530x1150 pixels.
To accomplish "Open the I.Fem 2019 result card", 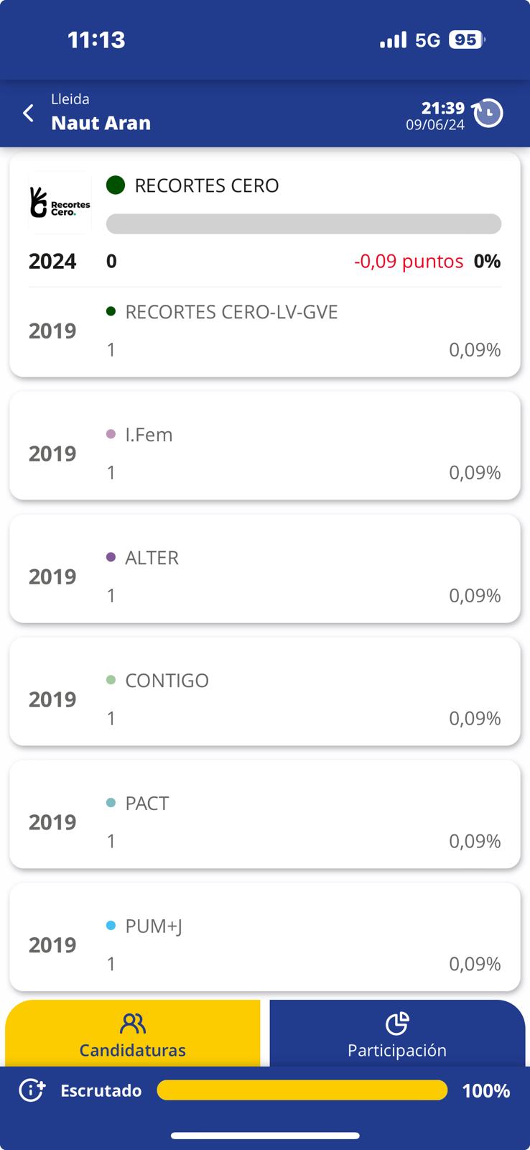I will pyautogui.click(x=264, y=453).
